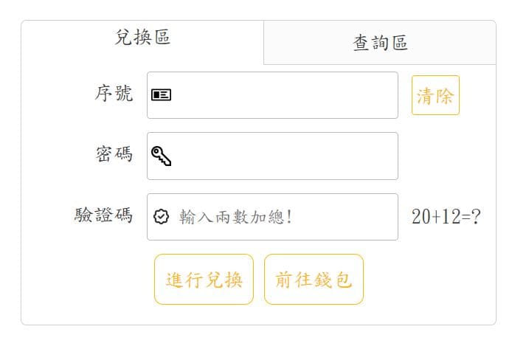This screenshot has width=512, height=346.
Task: Click the key icon in 密碼 field
Action: [x=161, y=156]
